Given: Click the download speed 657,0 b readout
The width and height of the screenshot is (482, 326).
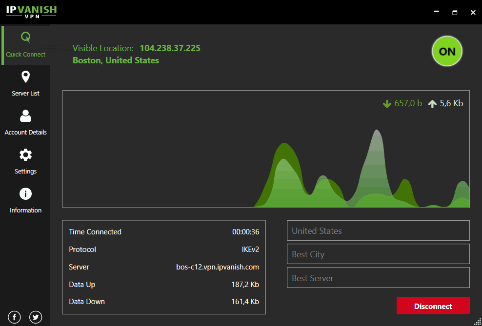Looking at the screenshot, I should [x=408, y=103].
